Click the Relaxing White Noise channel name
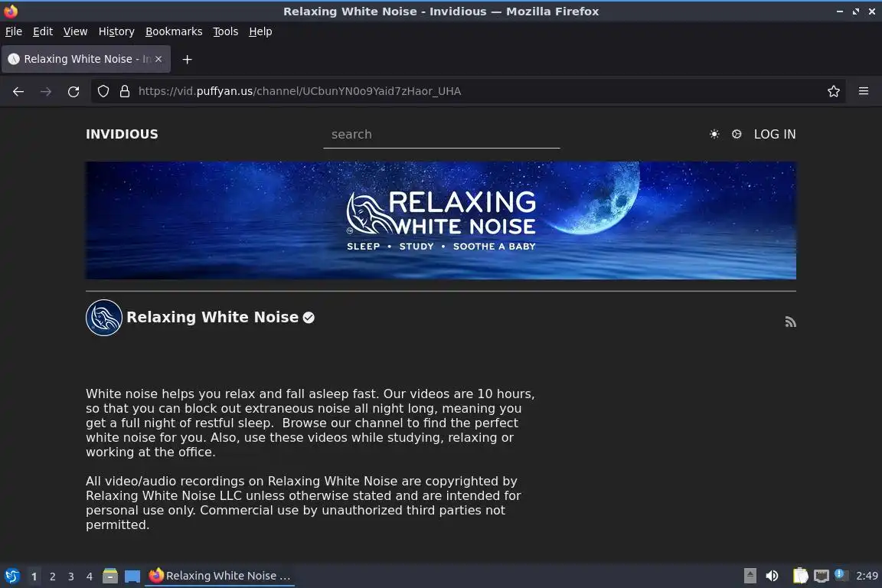The height and width of the screenshot is (588, 882). 212,317
